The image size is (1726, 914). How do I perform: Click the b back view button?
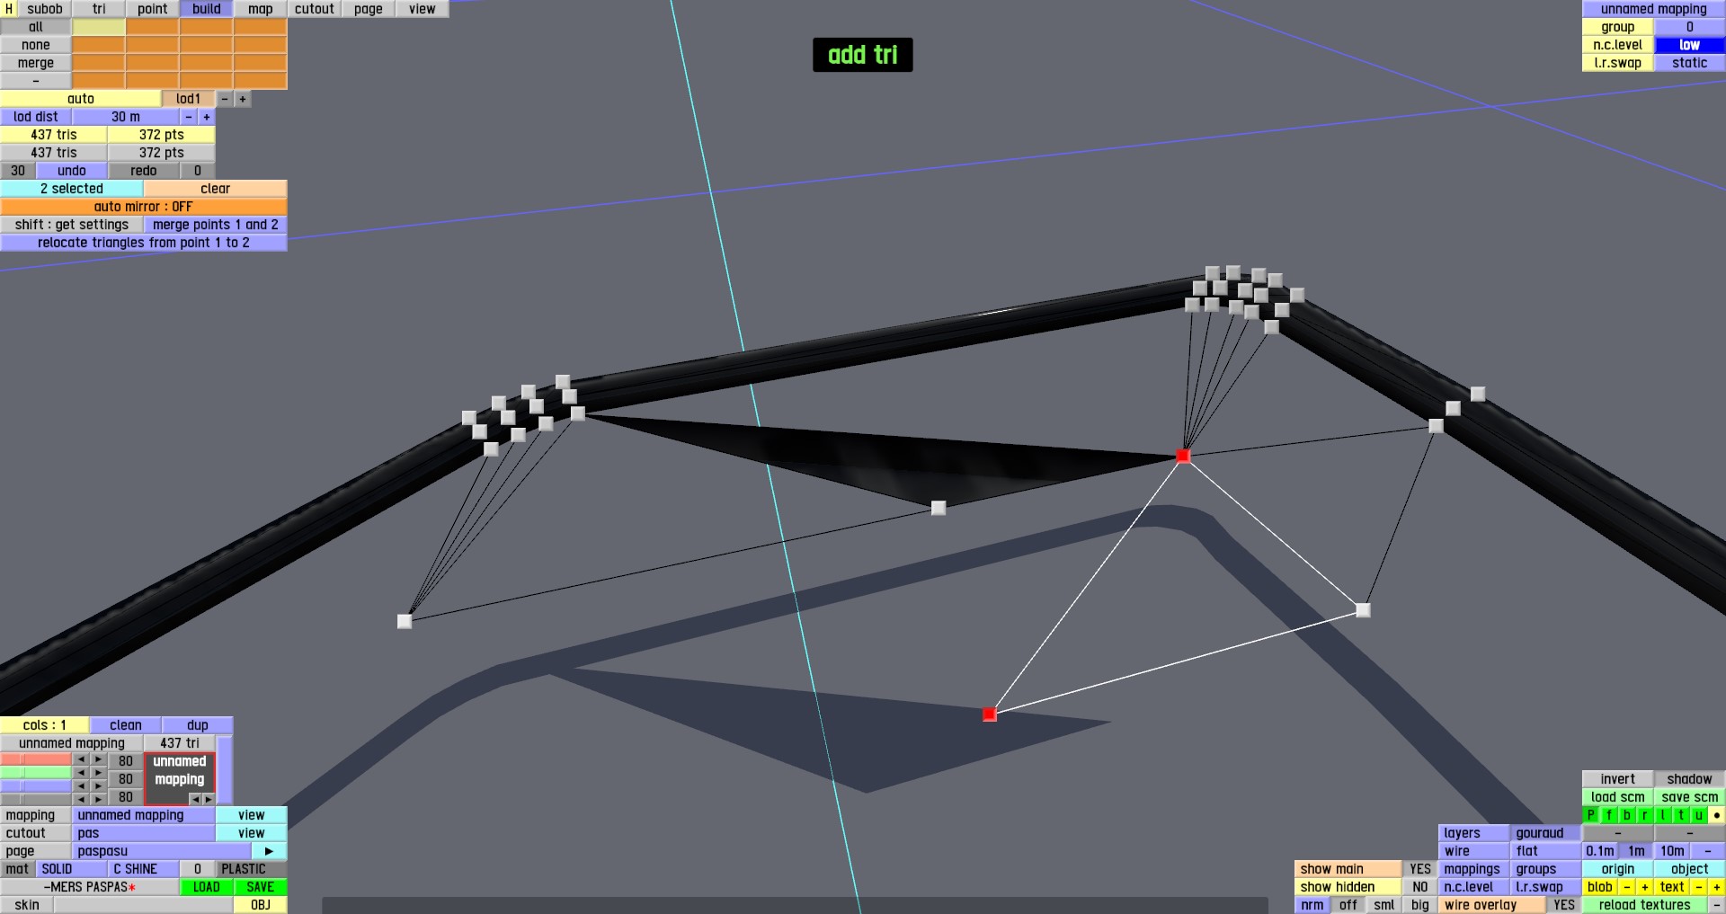coord(1626,815)
